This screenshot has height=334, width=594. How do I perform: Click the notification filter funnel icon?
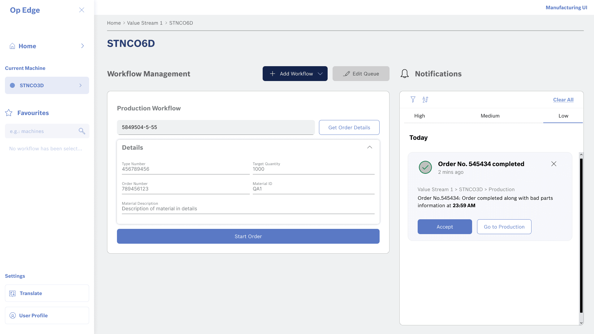tap(413, 100)
